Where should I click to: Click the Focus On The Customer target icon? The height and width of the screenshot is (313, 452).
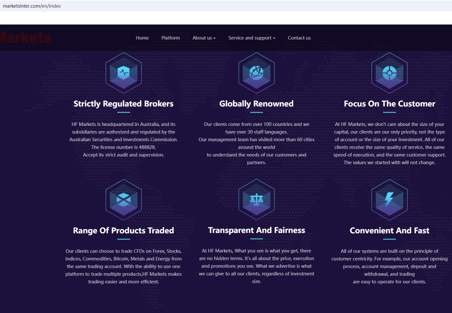(x=390, y=73)
